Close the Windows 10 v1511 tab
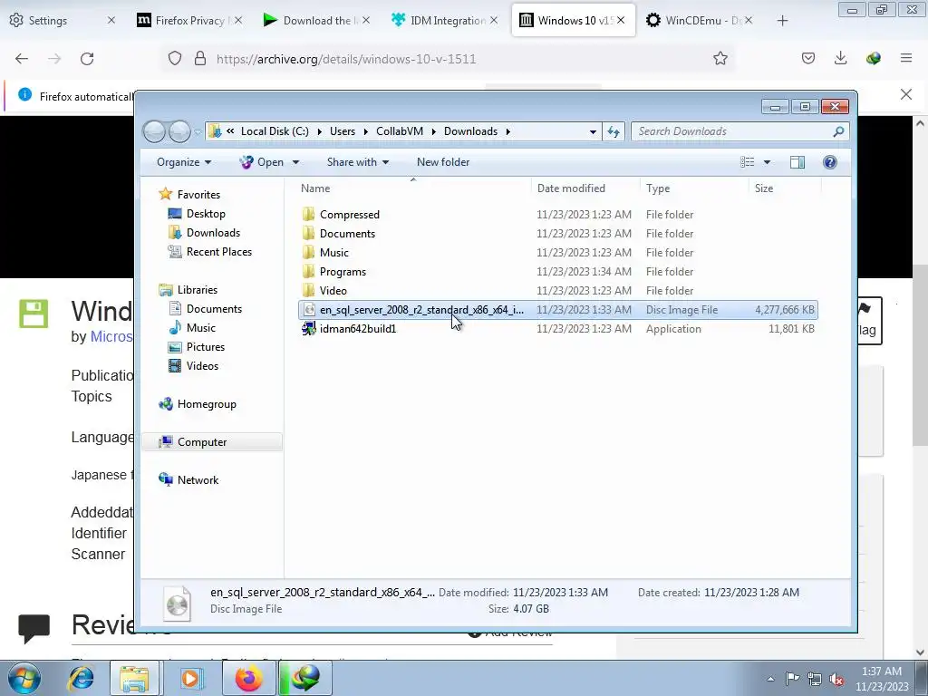The image size is (928, 696). (620, 20)
